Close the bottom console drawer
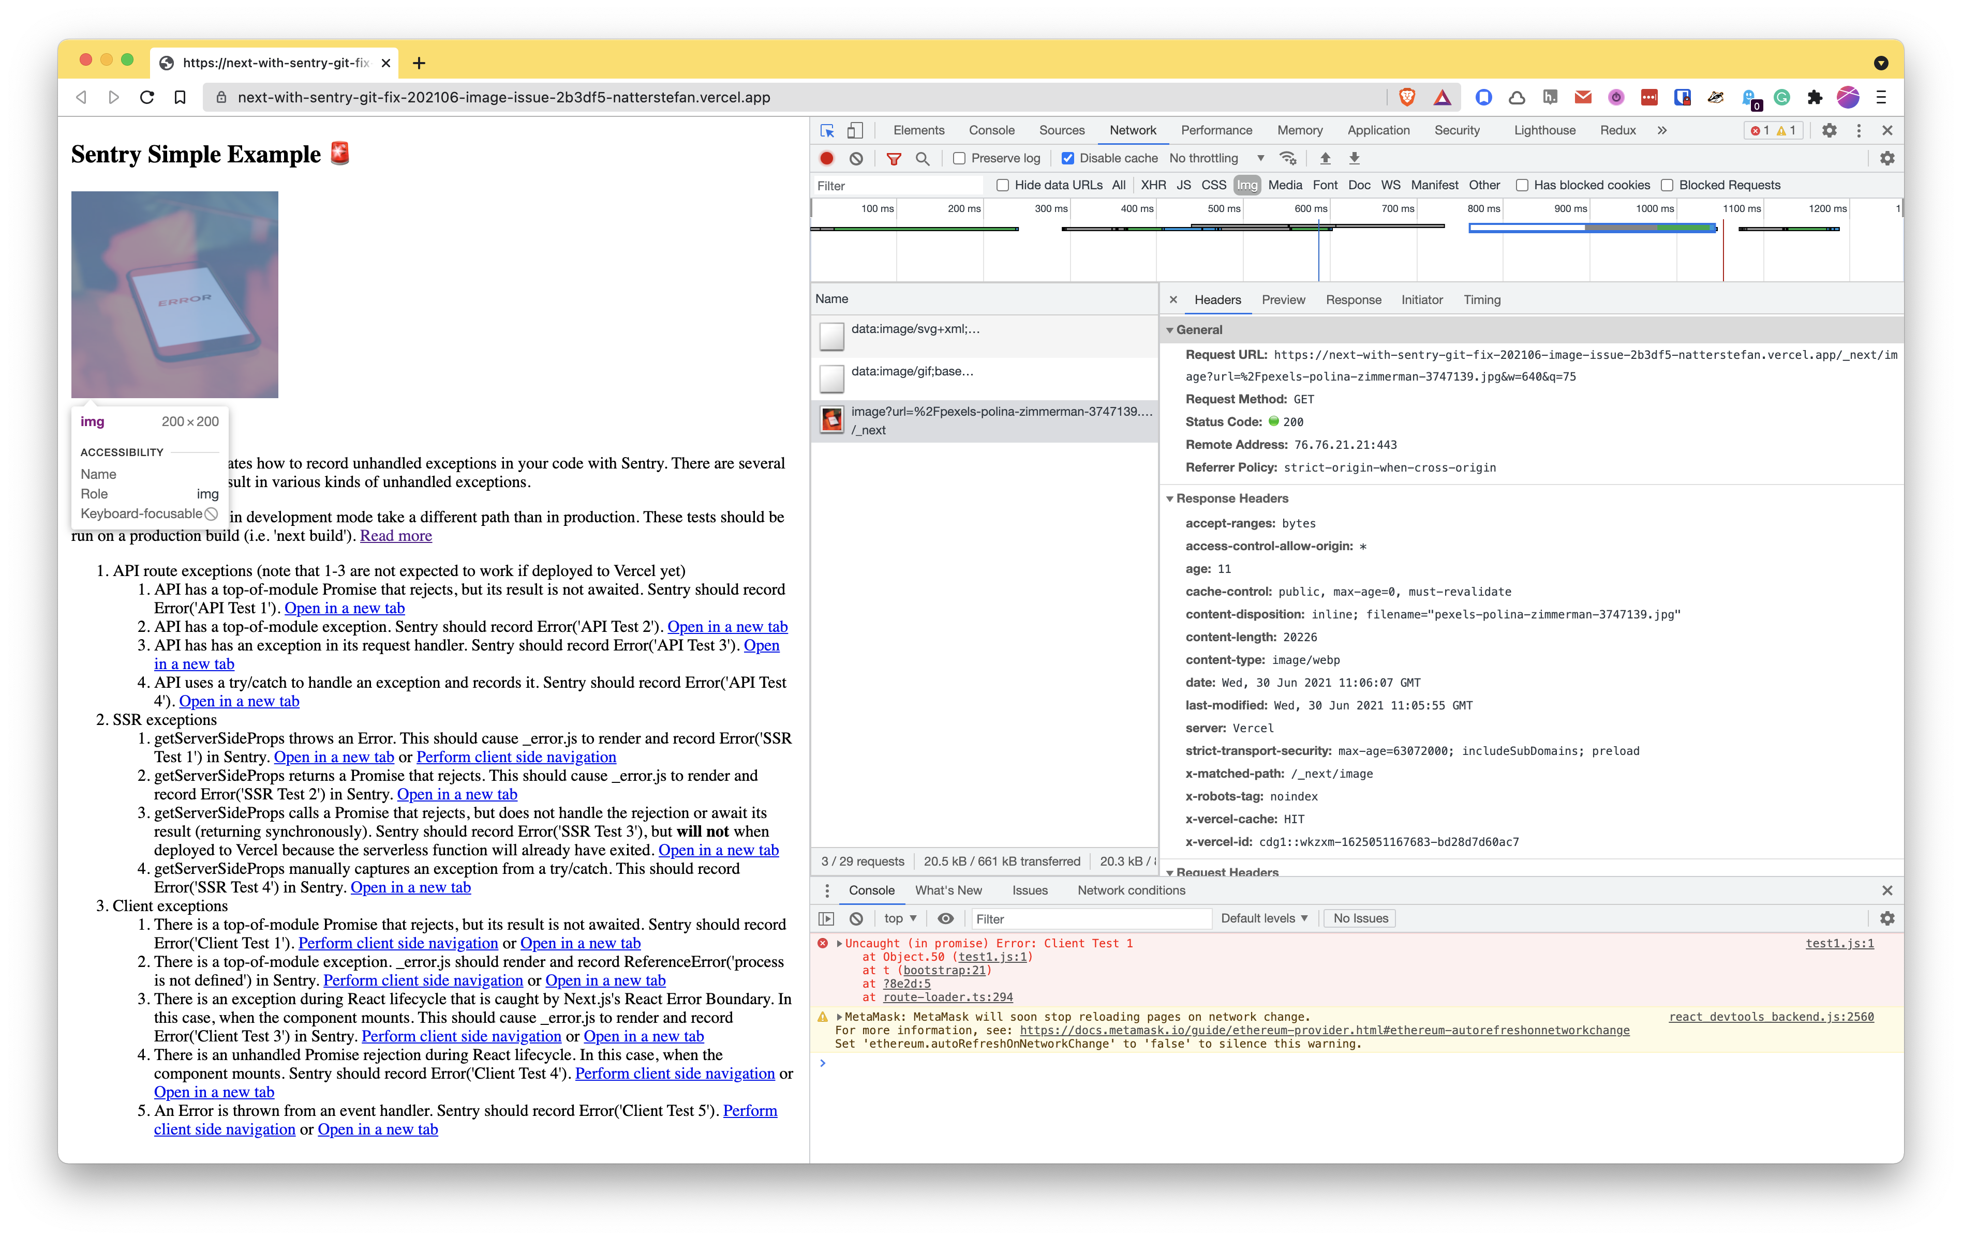The width and height of the screenshot is (1962, 1240). tap(1887, 891)
